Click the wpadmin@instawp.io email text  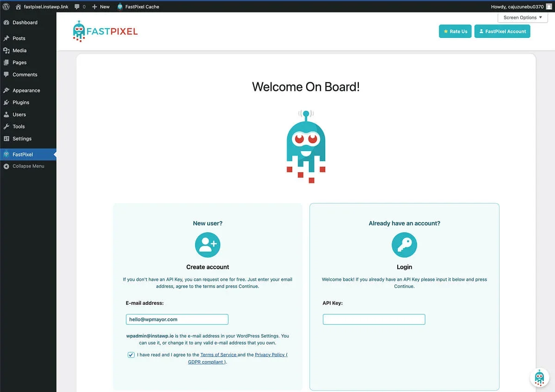click(x=150, y=336)
